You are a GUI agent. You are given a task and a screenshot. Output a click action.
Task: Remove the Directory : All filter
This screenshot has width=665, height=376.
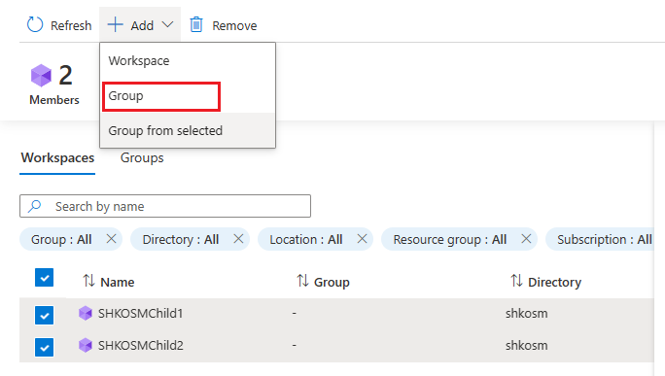tap(238, 239)
